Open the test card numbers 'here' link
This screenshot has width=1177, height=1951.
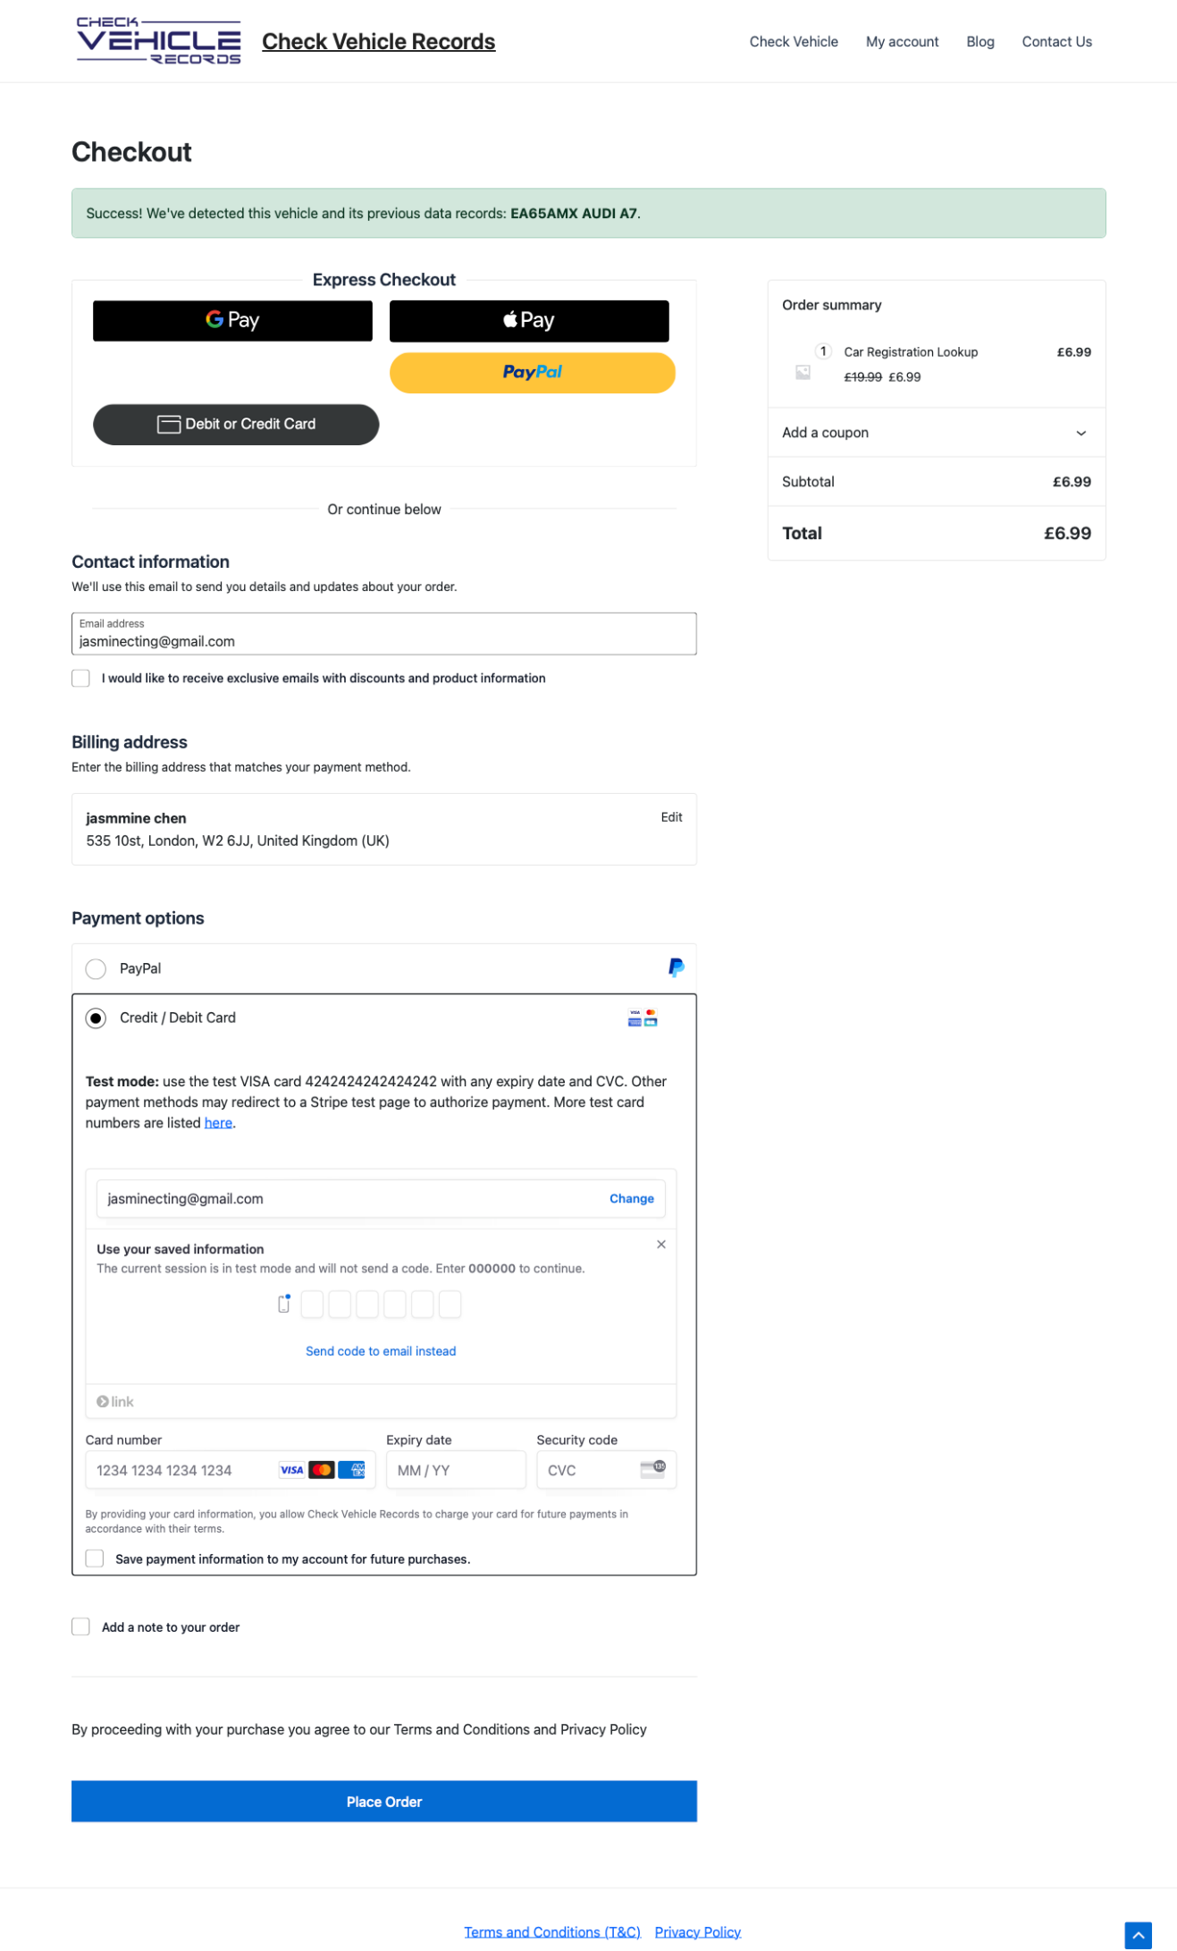(218, 1123)
